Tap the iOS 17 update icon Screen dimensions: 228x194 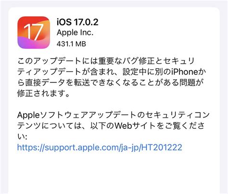[34, 33]
